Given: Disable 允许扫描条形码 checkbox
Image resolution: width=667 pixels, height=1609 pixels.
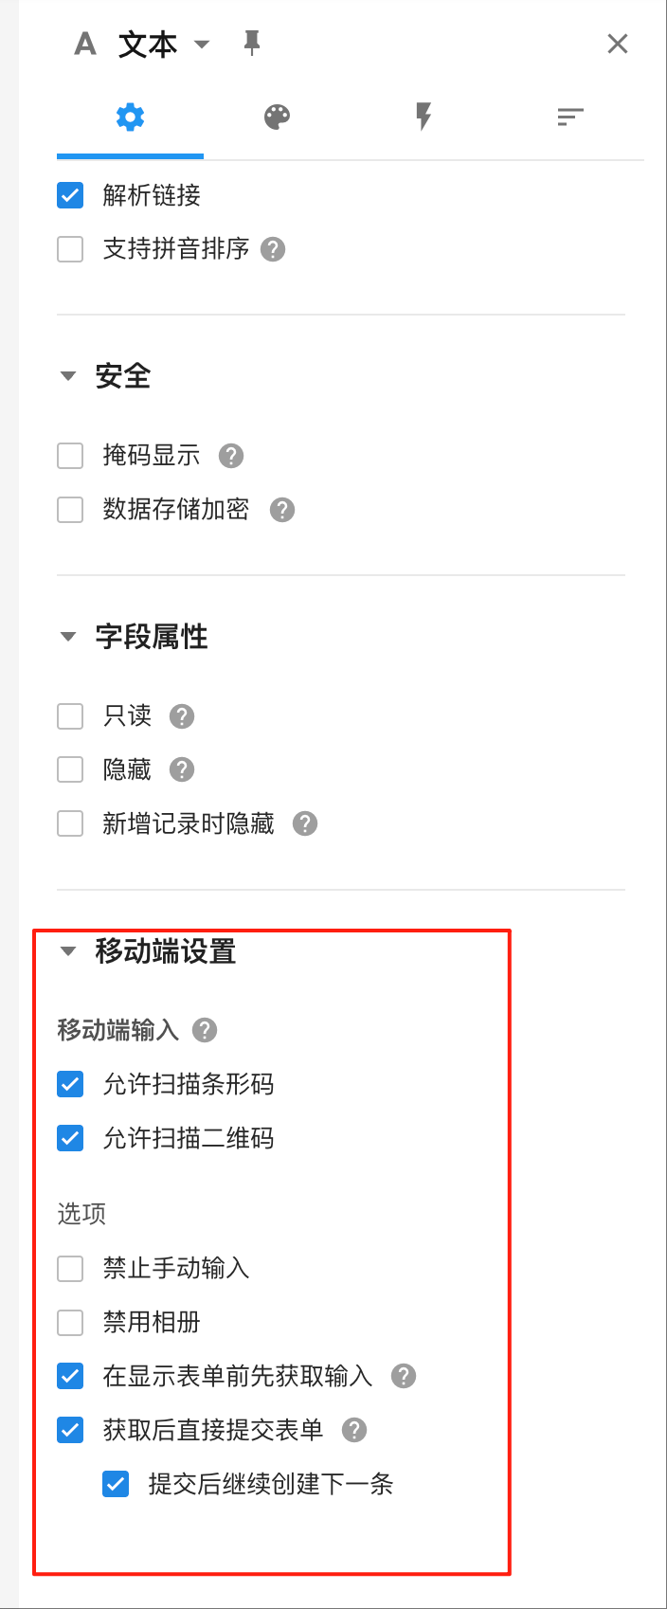Looking at the screenshot, I should click(x=70, y=1084).
